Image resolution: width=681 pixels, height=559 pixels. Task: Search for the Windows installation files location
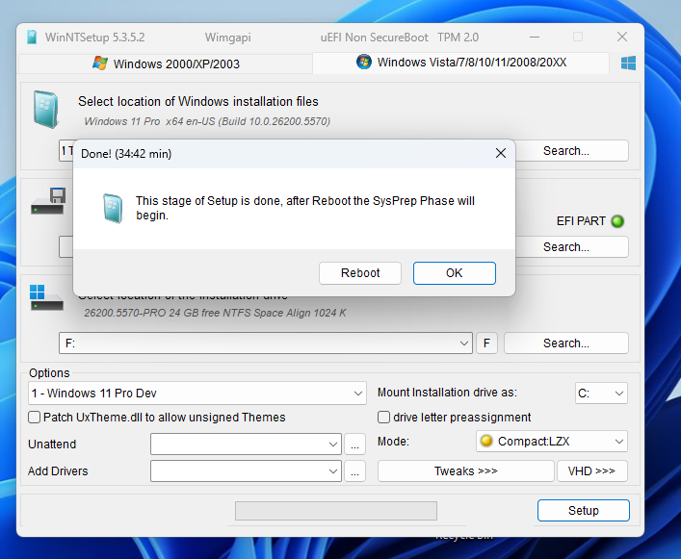point(566,151)
